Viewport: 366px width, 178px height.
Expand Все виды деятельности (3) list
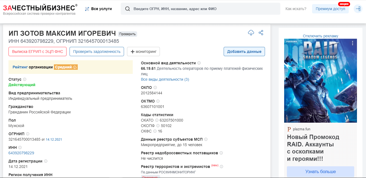[165, 79]
